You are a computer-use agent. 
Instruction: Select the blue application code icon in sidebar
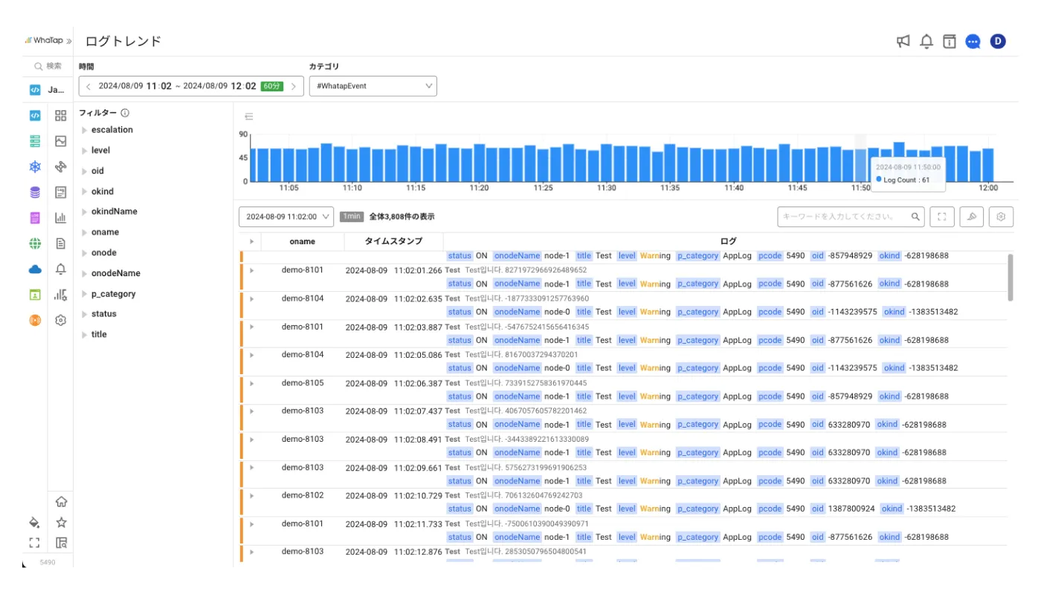[35, 115]
